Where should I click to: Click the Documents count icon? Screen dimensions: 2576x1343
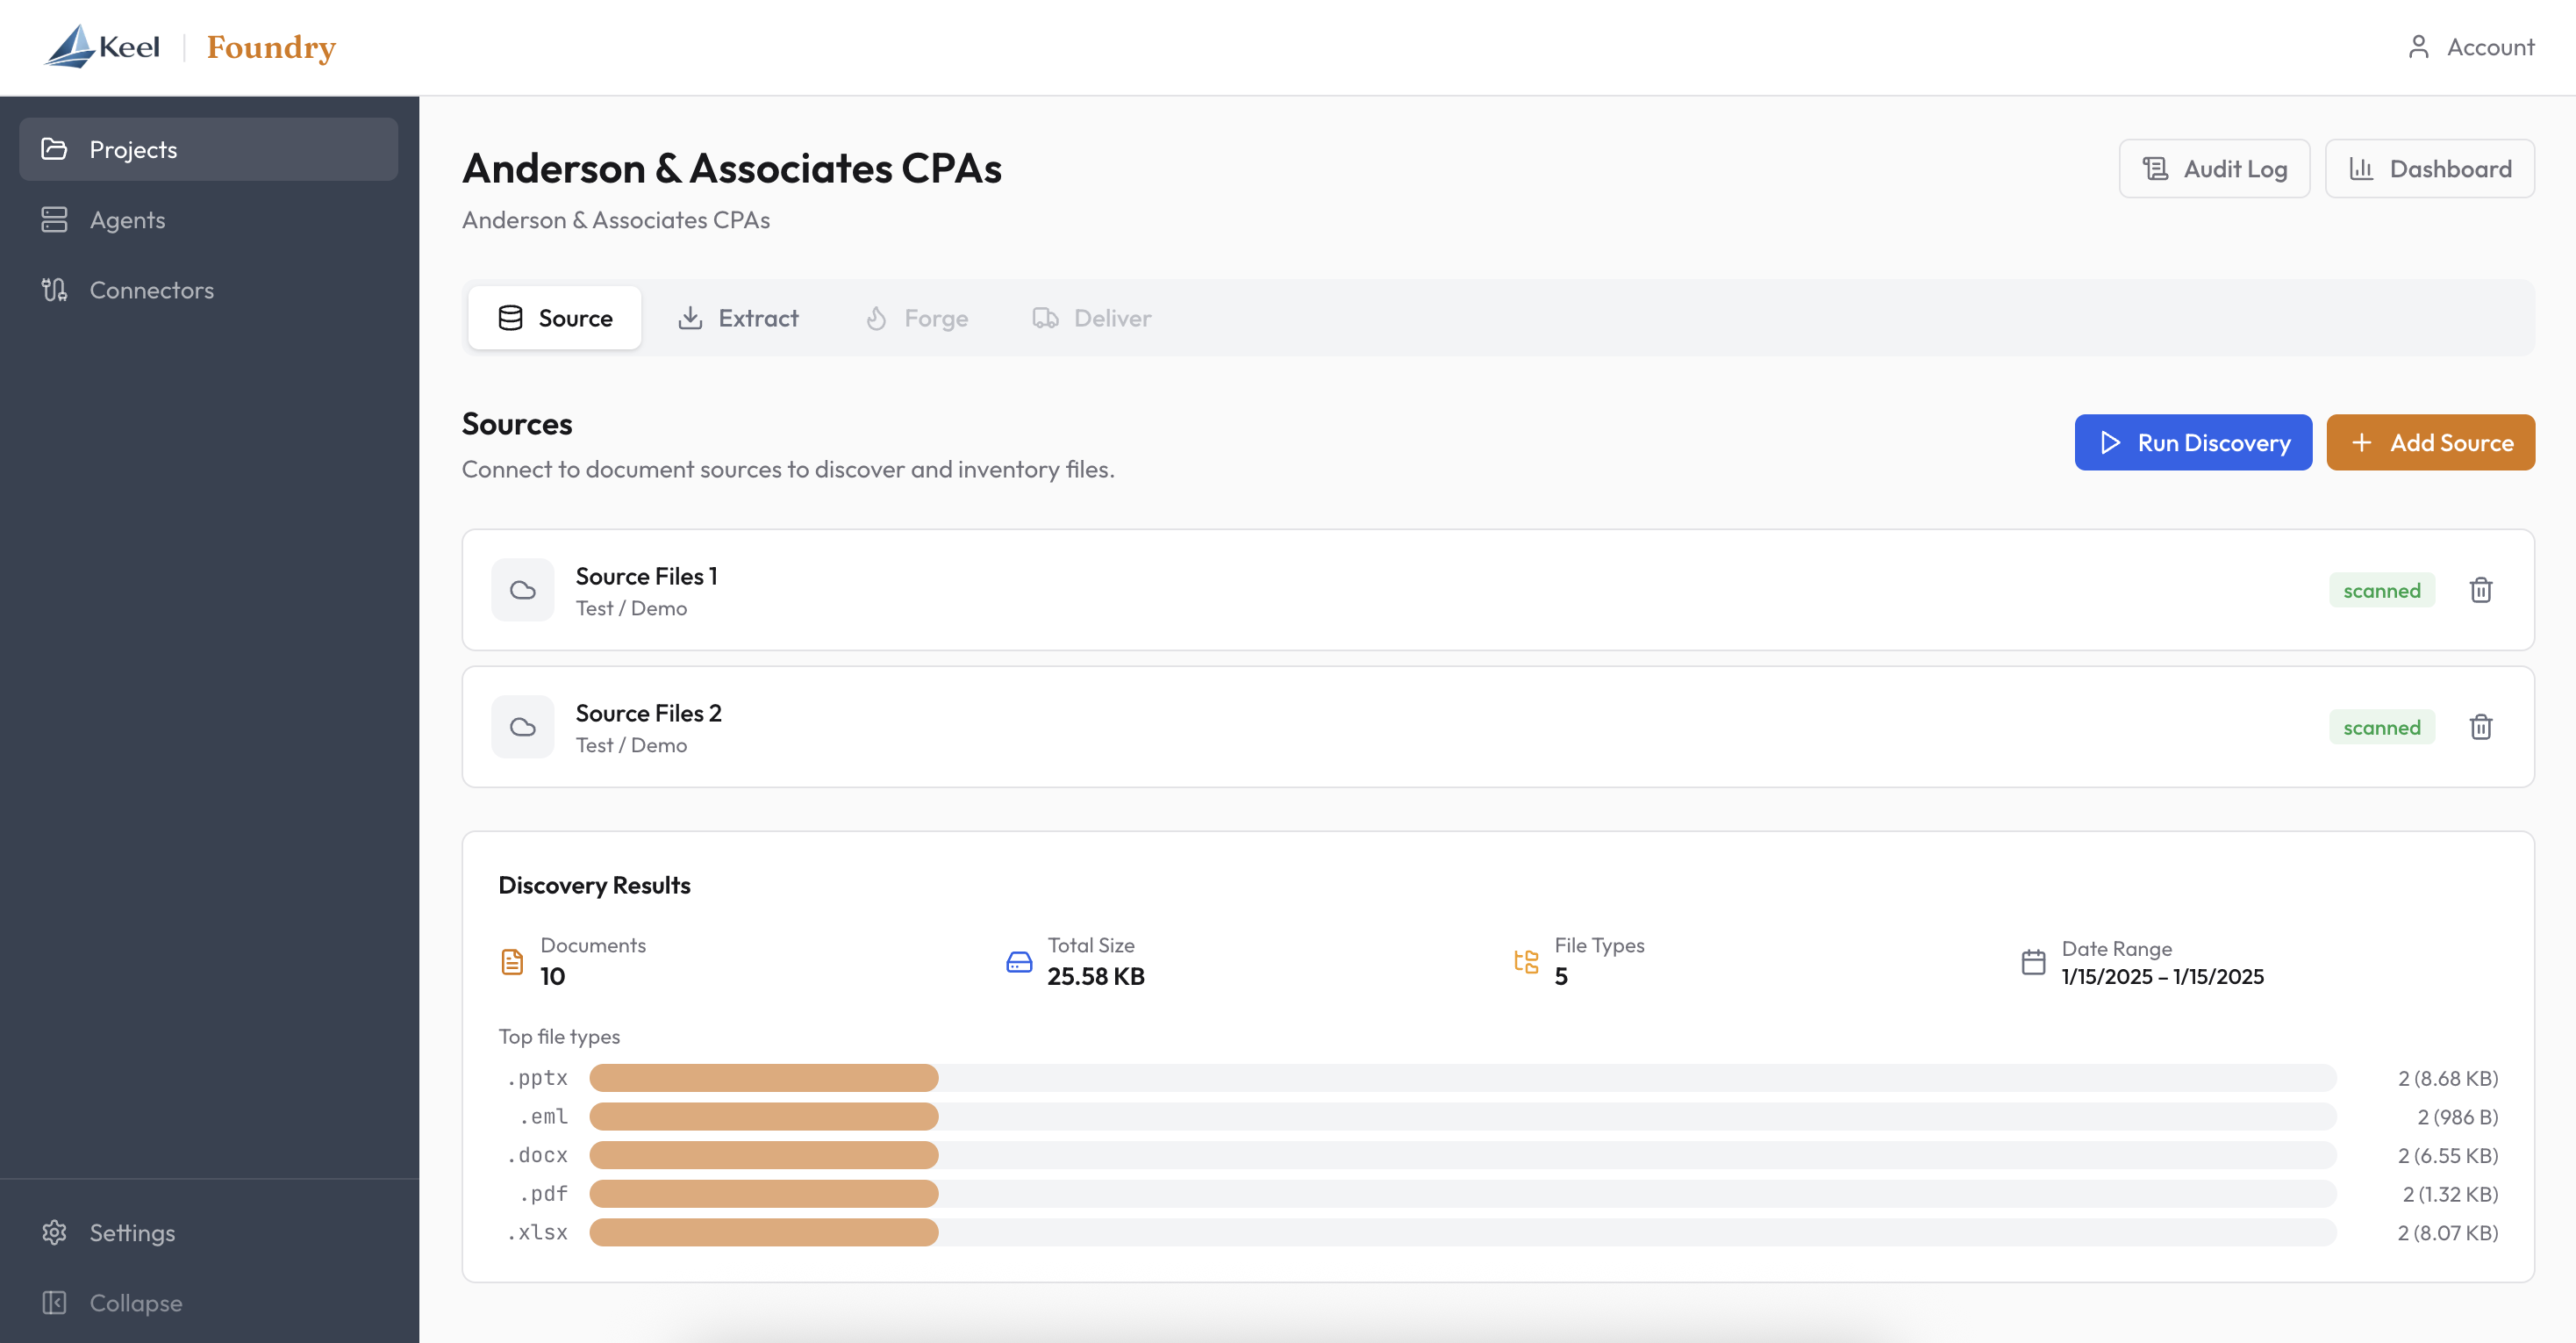[512, 962]
